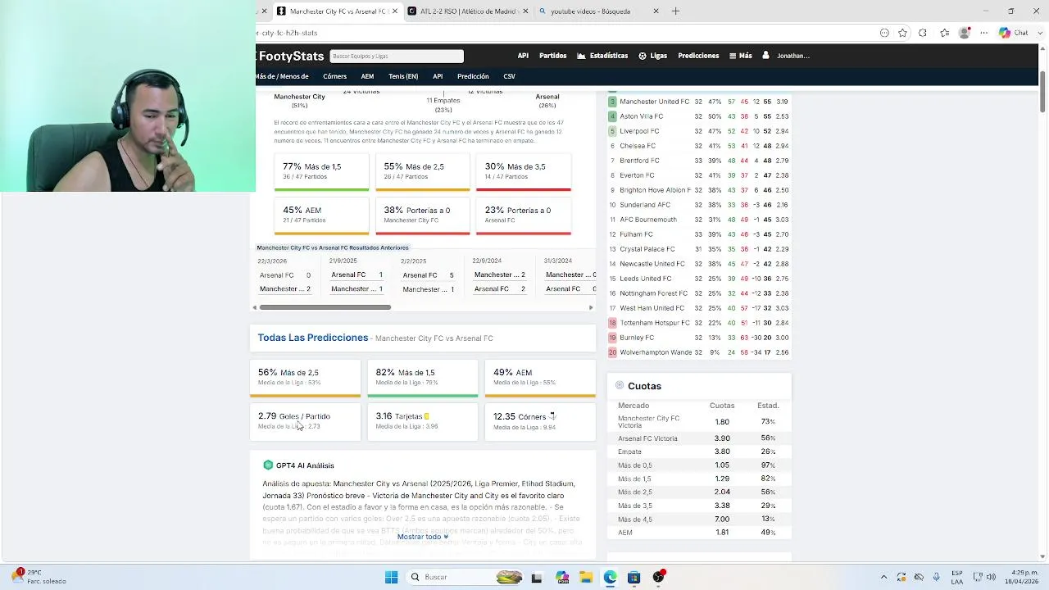The height and width of the screenshot is (590, 1049).
Task: Click the previous results horizontal scrollbar thumb
Action: (x=325, y=307)
